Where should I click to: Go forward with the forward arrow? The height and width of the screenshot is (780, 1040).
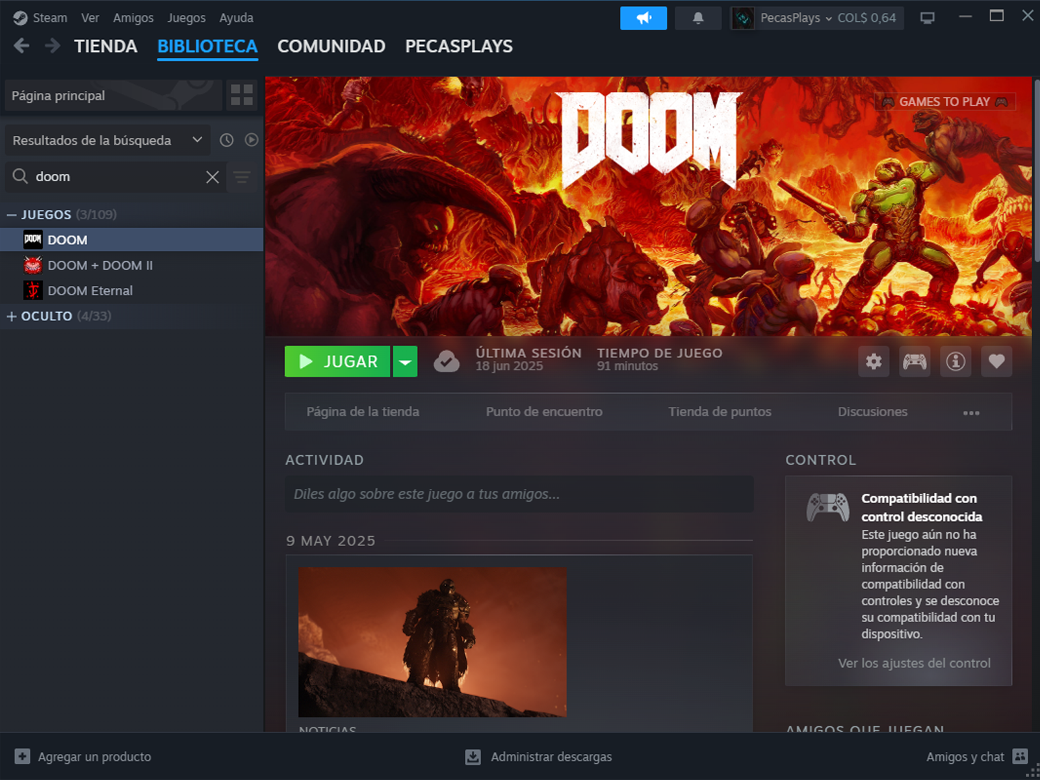(53, 45)
